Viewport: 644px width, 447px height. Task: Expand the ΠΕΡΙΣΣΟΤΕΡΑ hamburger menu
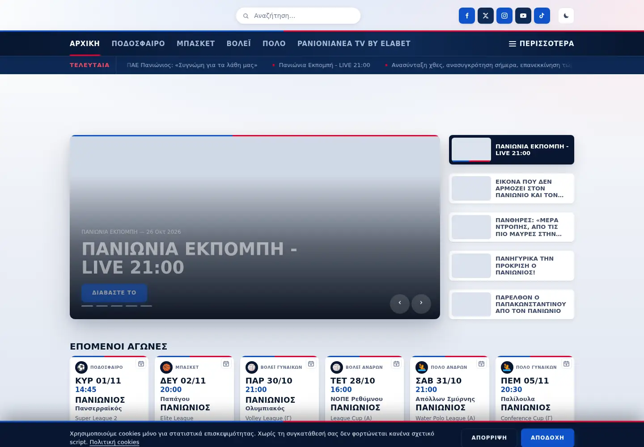point(542,43)
